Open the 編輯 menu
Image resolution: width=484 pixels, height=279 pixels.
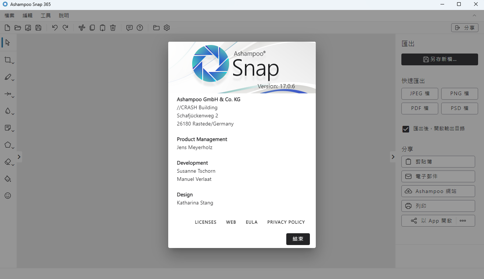tap(28, 15)
